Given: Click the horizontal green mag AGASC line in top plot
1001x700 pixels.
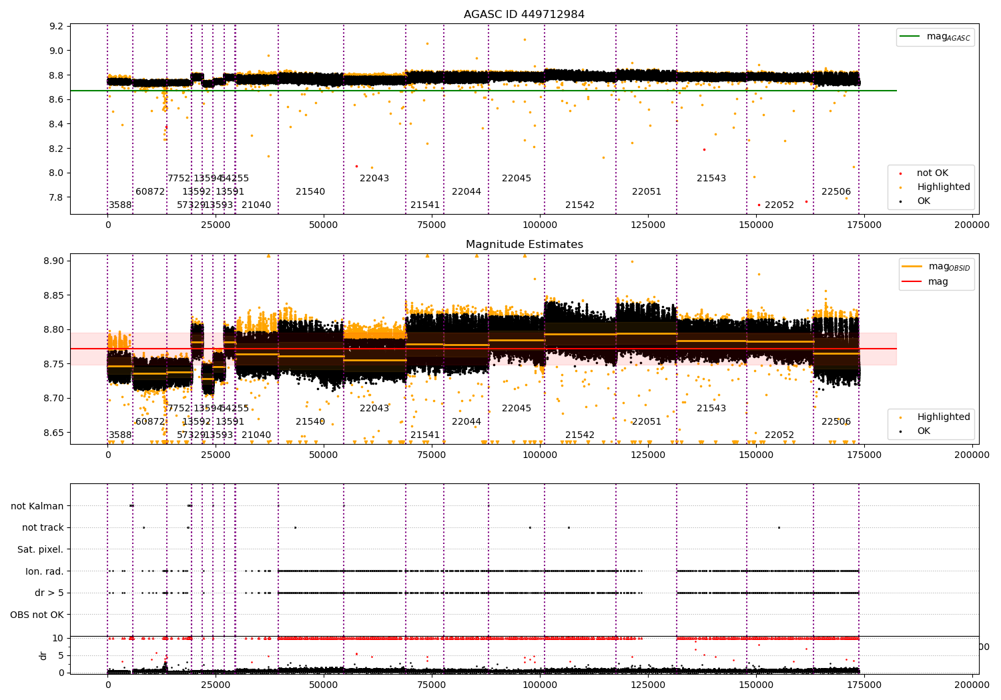Looking at the screenshot, I should (483, 91).
